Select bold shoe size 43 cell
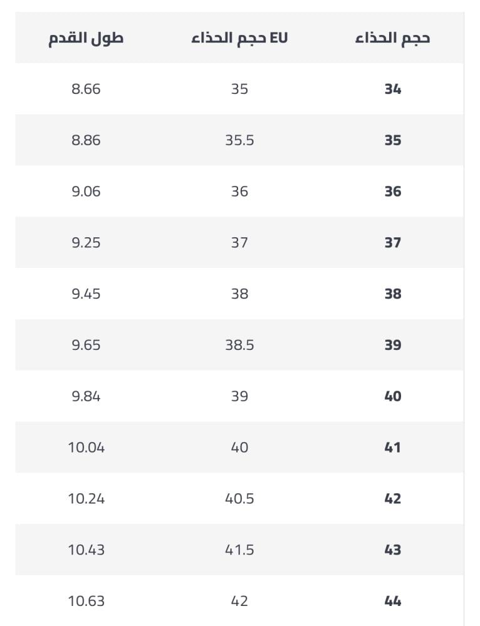The image size is (480, 626). click(x=392, y=550)
